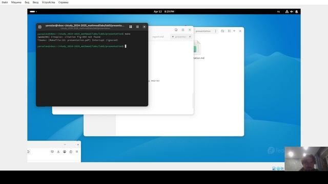Select the presentation.md file icon
Screen dimensions: 328x184
pos(197,48)
